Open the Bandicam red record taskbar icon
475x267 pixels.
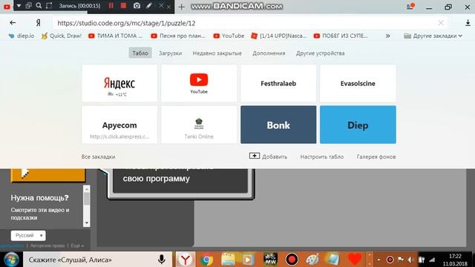(x=292, y=260)
